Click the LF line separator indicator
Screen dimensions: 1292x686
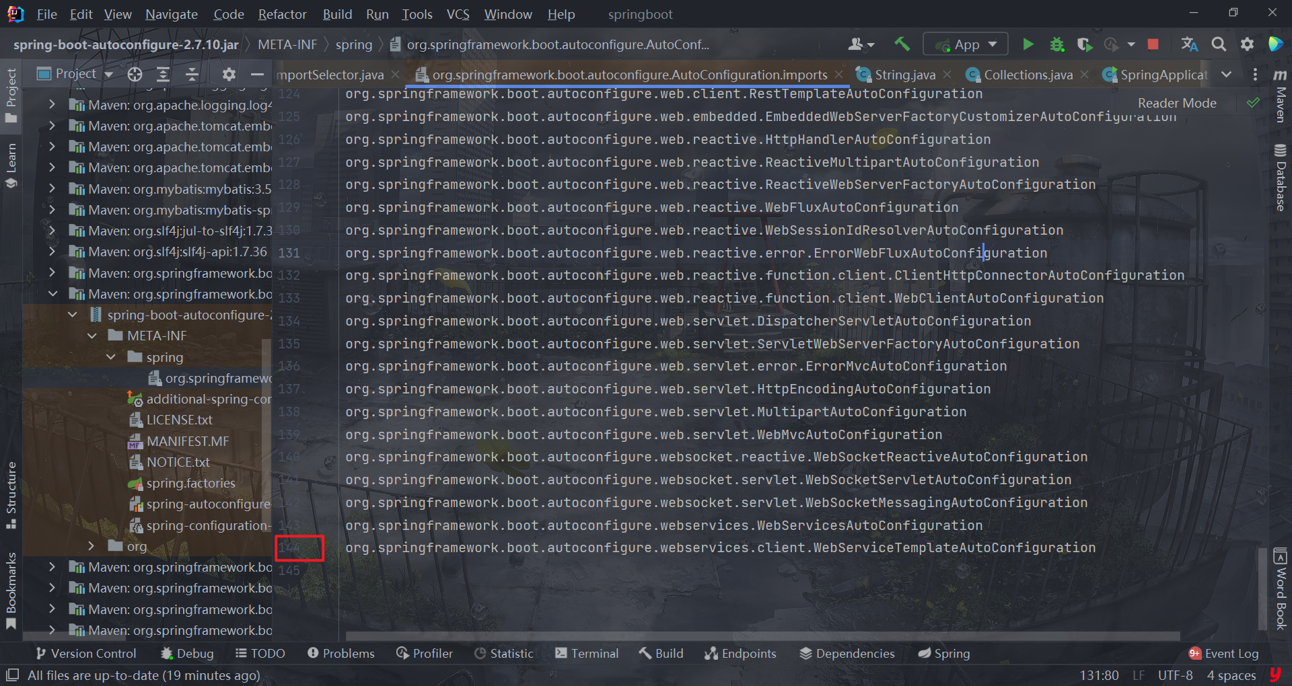coord(1138,675)
